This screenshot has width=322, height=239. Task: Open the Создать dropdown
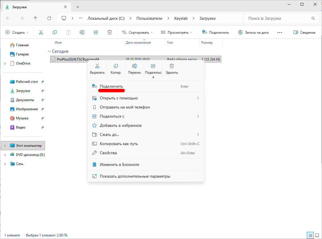point(17,32)
